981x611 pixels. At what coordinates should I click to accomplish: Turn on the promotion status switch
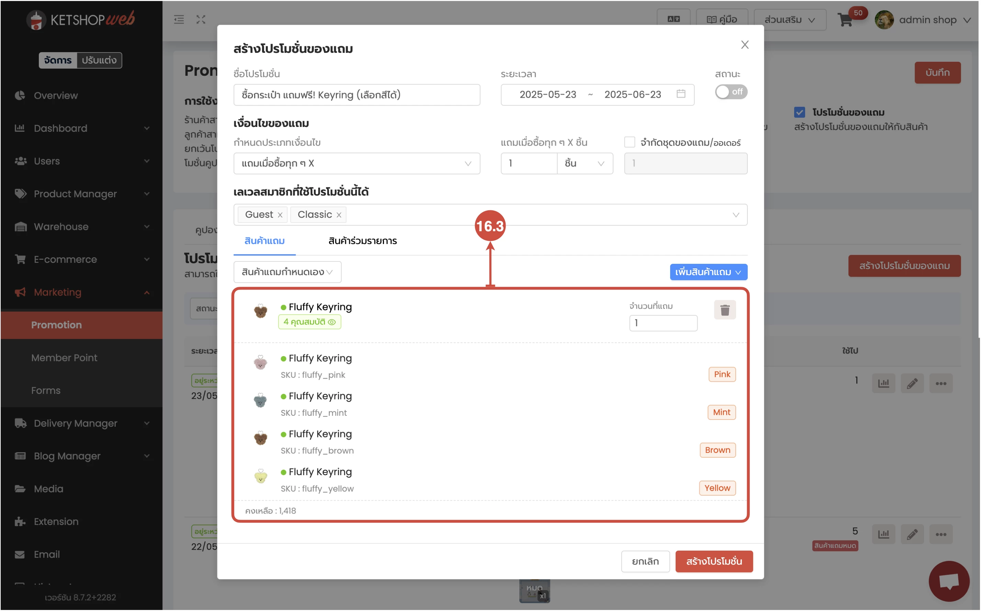[731, 92]
